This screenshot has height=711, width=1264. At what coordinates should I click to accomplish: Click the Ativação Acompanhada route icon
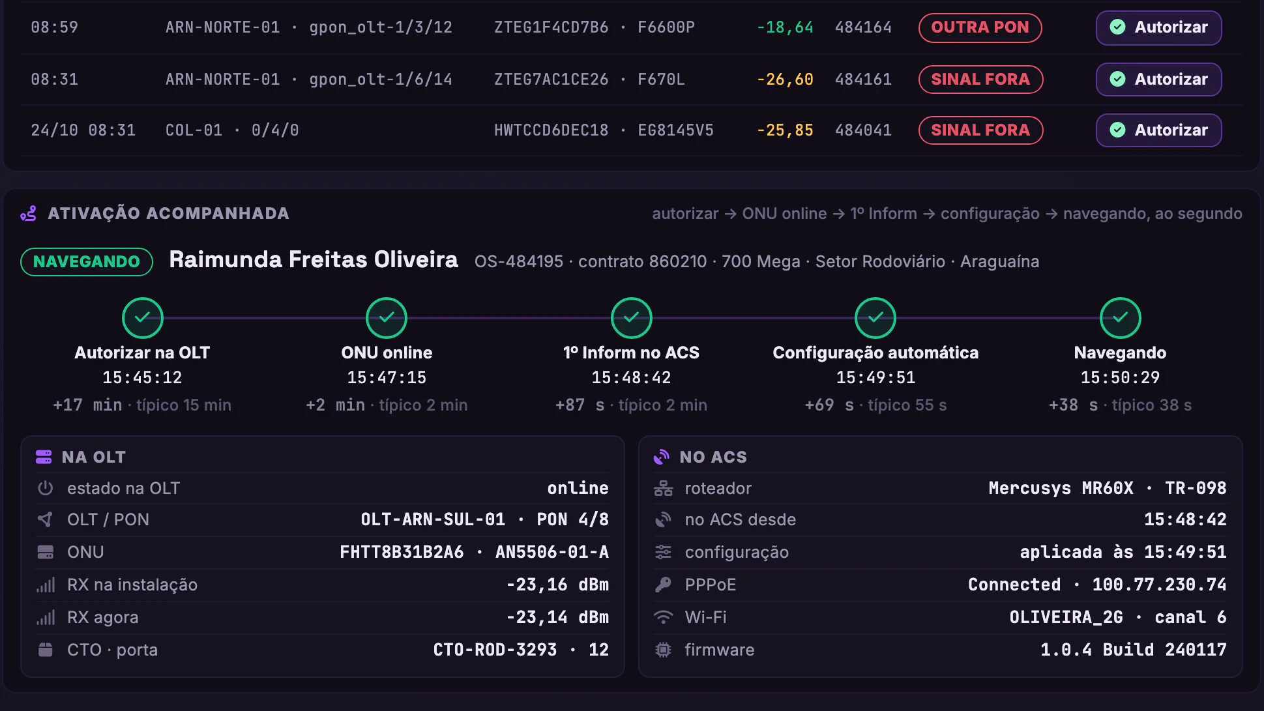pos(28,214)
